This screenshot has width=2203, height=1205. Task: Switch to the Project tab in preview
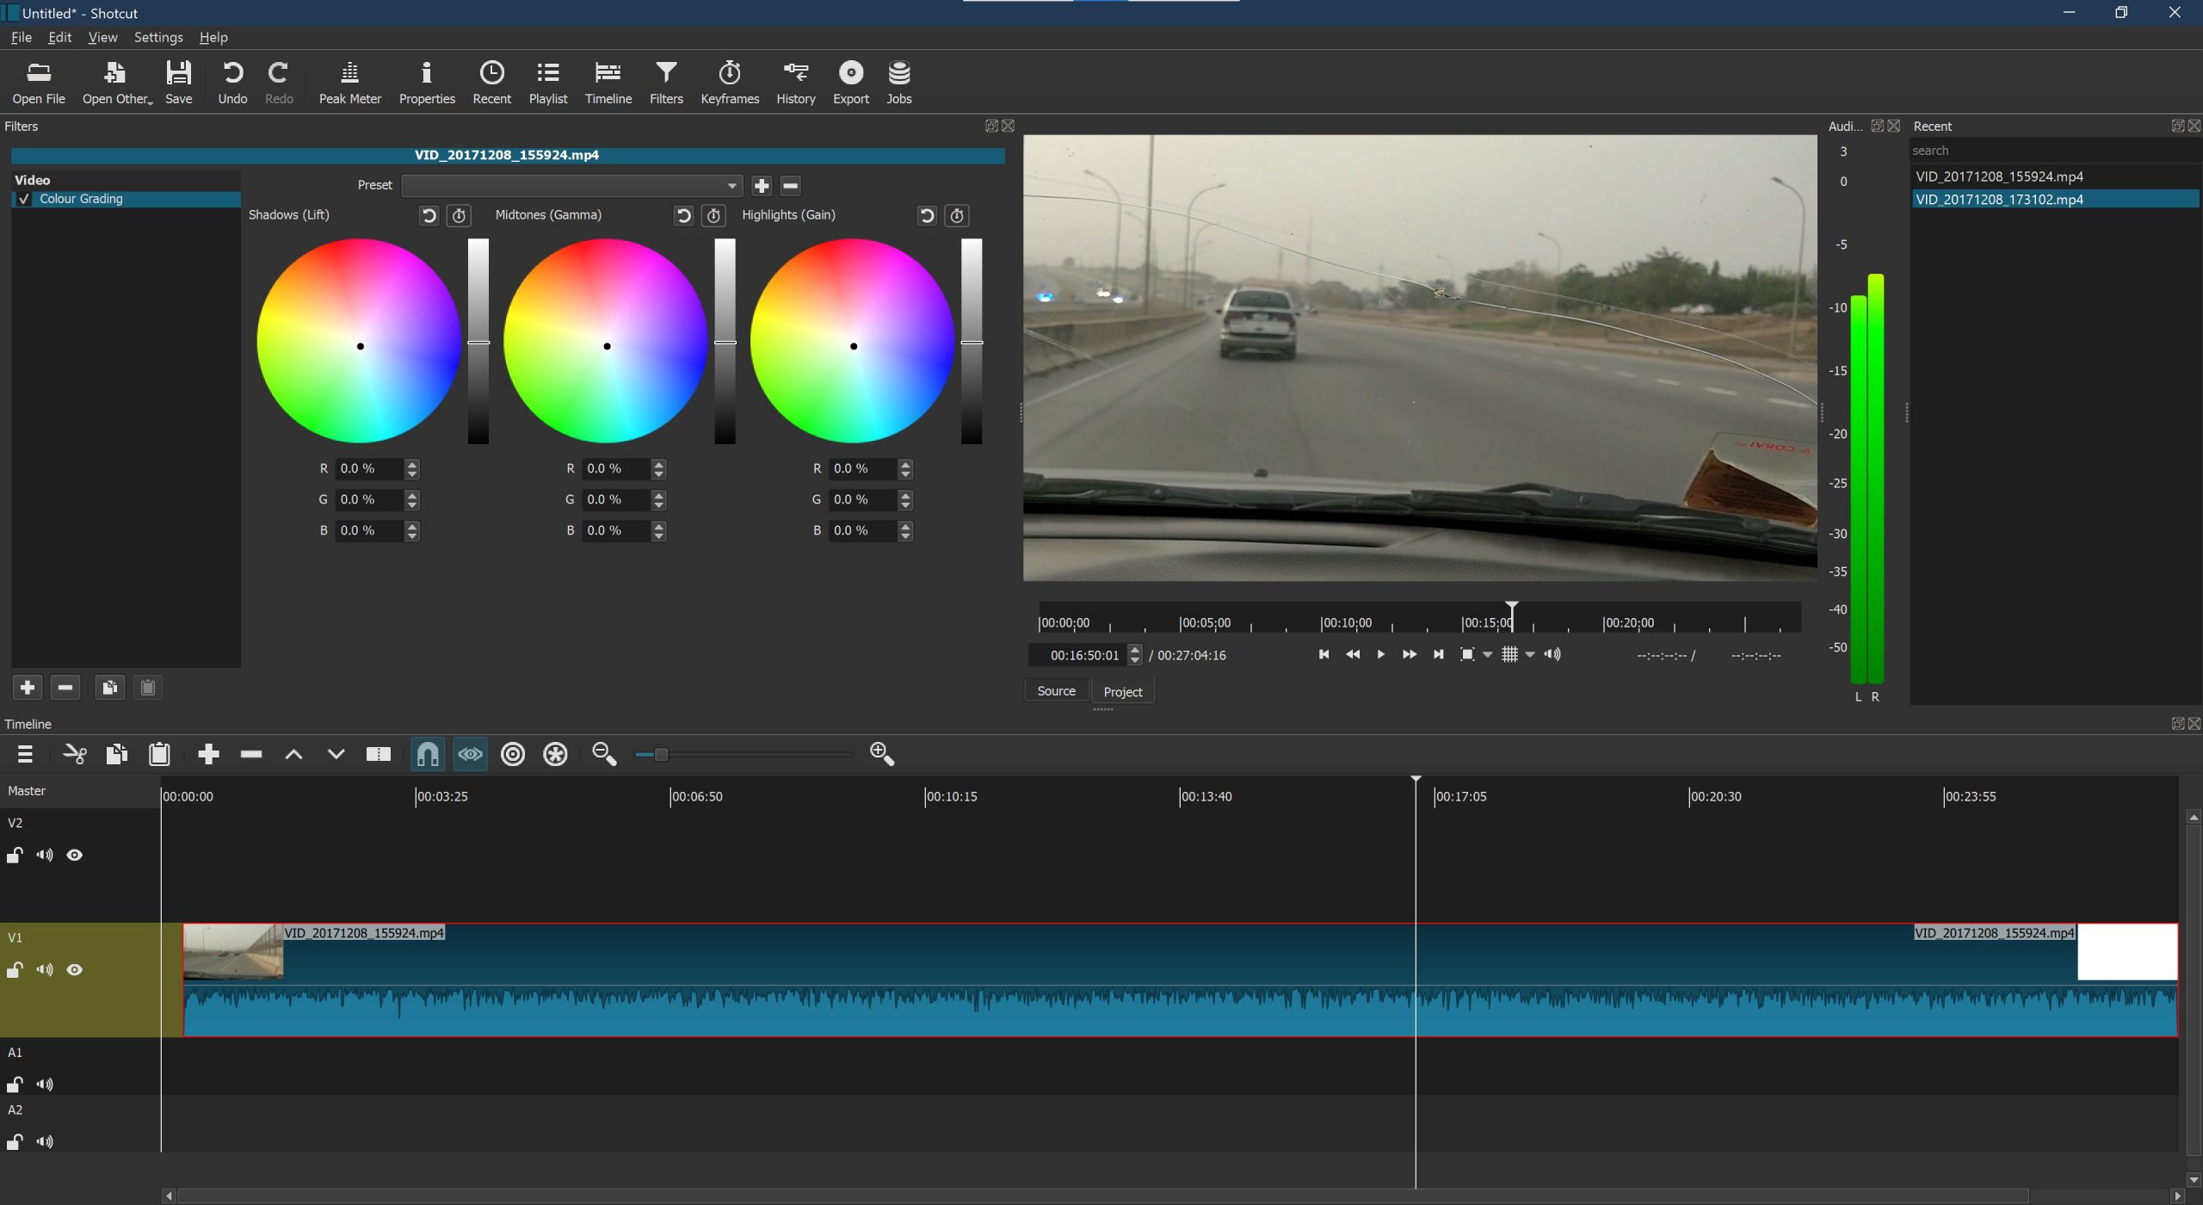click(x=1121, y=690)
